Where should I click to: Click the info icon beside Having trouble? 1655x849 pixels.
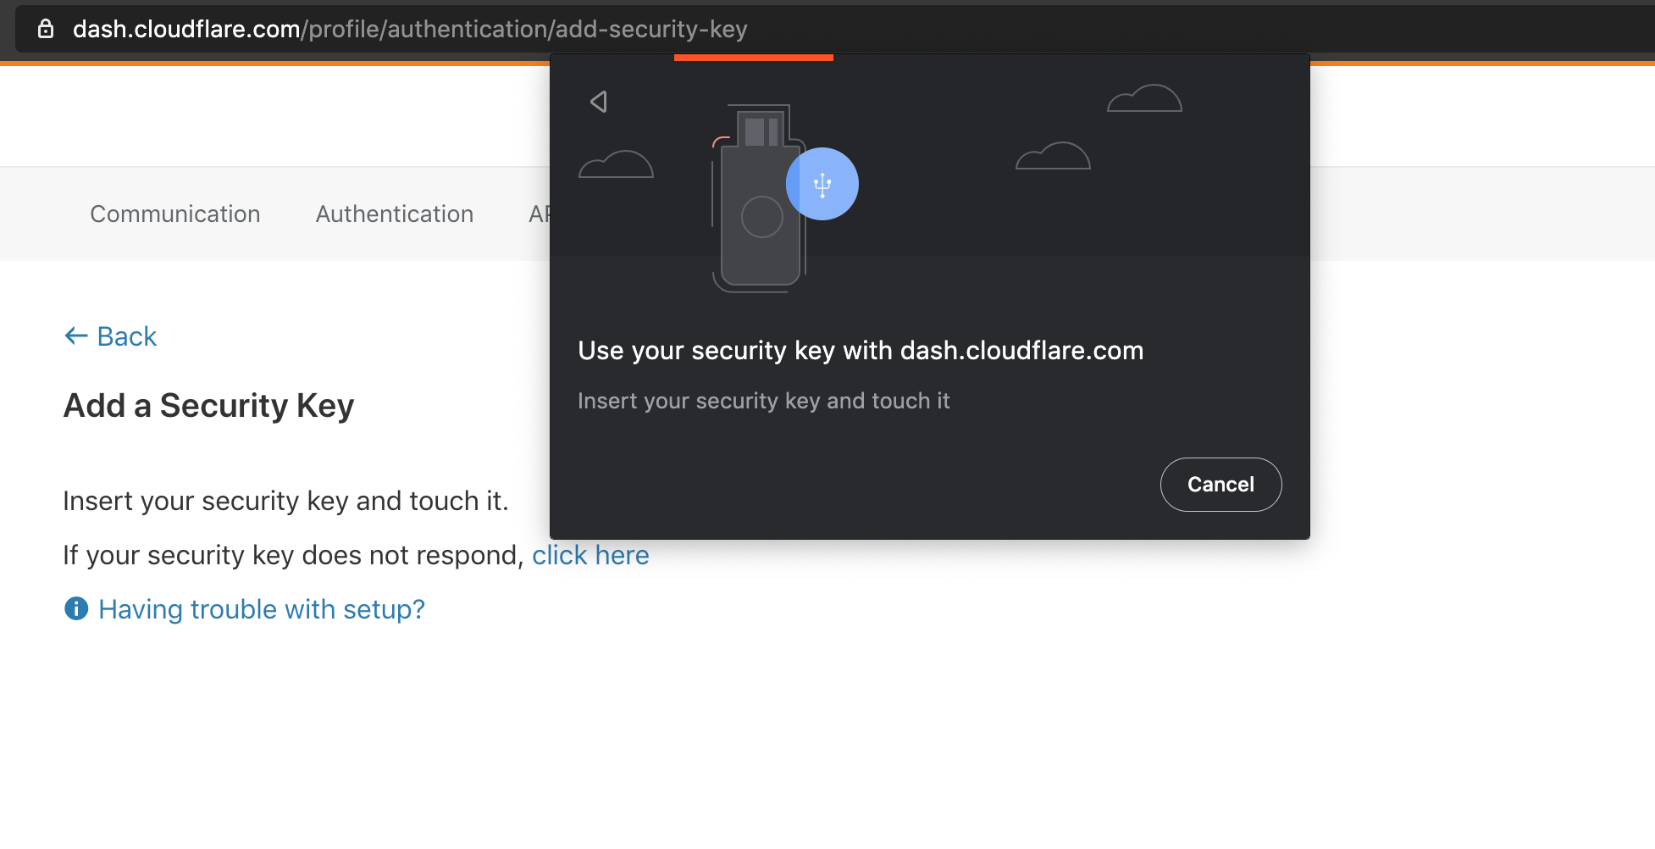(76, 608)
